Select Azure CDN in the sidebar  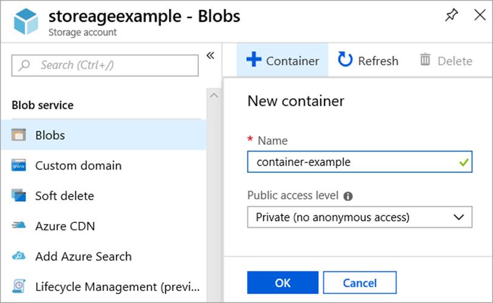point(65,226)
